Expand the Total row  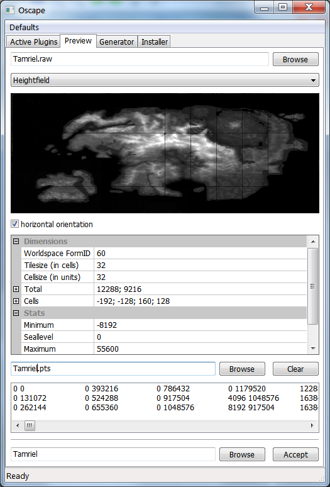[x=16, y=289]
